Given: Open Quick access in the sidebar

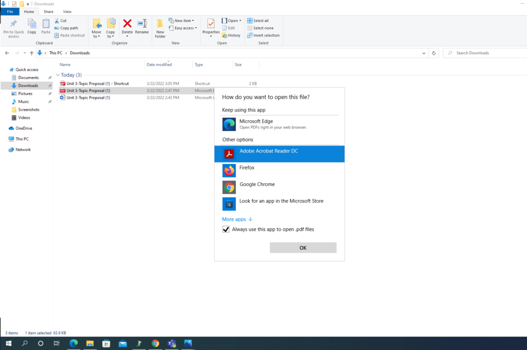Looking at the screenshot, I should tap(27, 69).
